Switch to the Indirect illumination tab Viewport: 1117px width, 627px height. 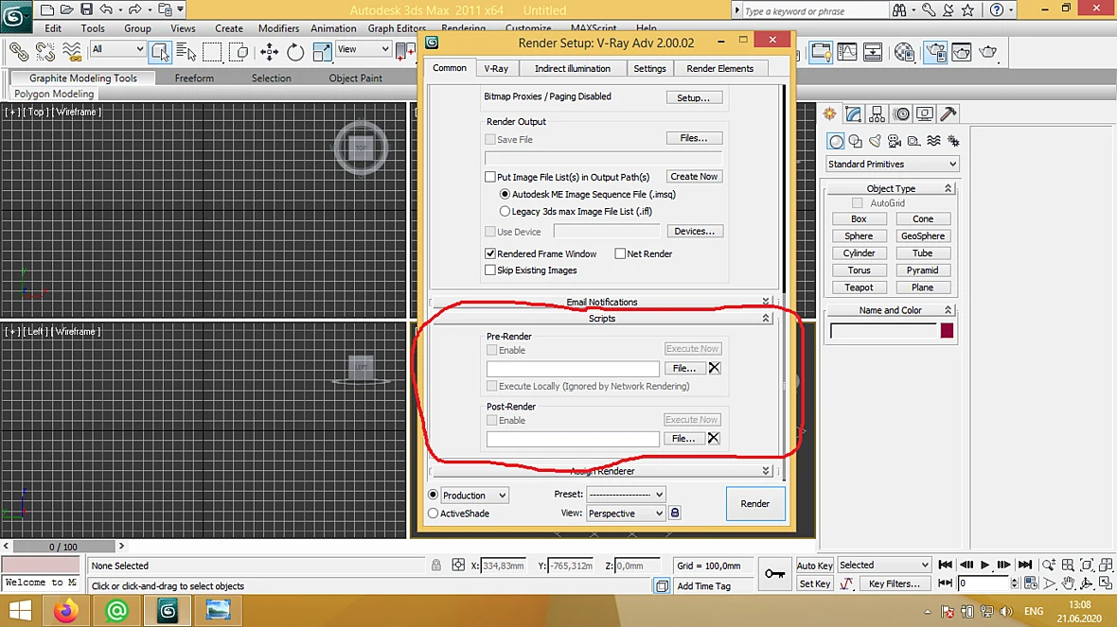[x=572, y=68]
